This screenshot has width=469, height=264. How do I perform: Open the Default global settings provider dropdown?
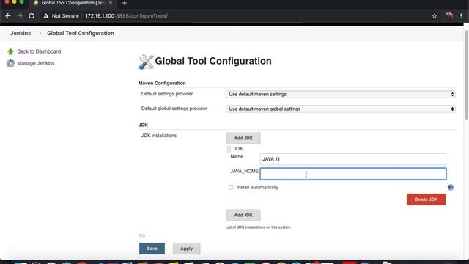340,109
